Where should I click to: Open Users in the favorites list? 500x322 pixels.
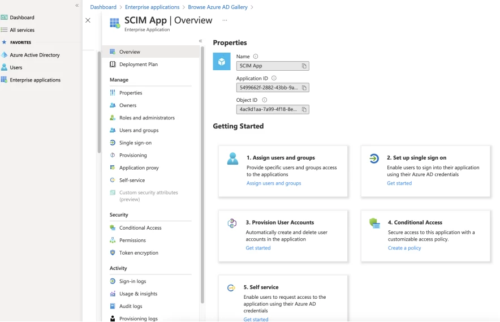[x=16, y=67]
